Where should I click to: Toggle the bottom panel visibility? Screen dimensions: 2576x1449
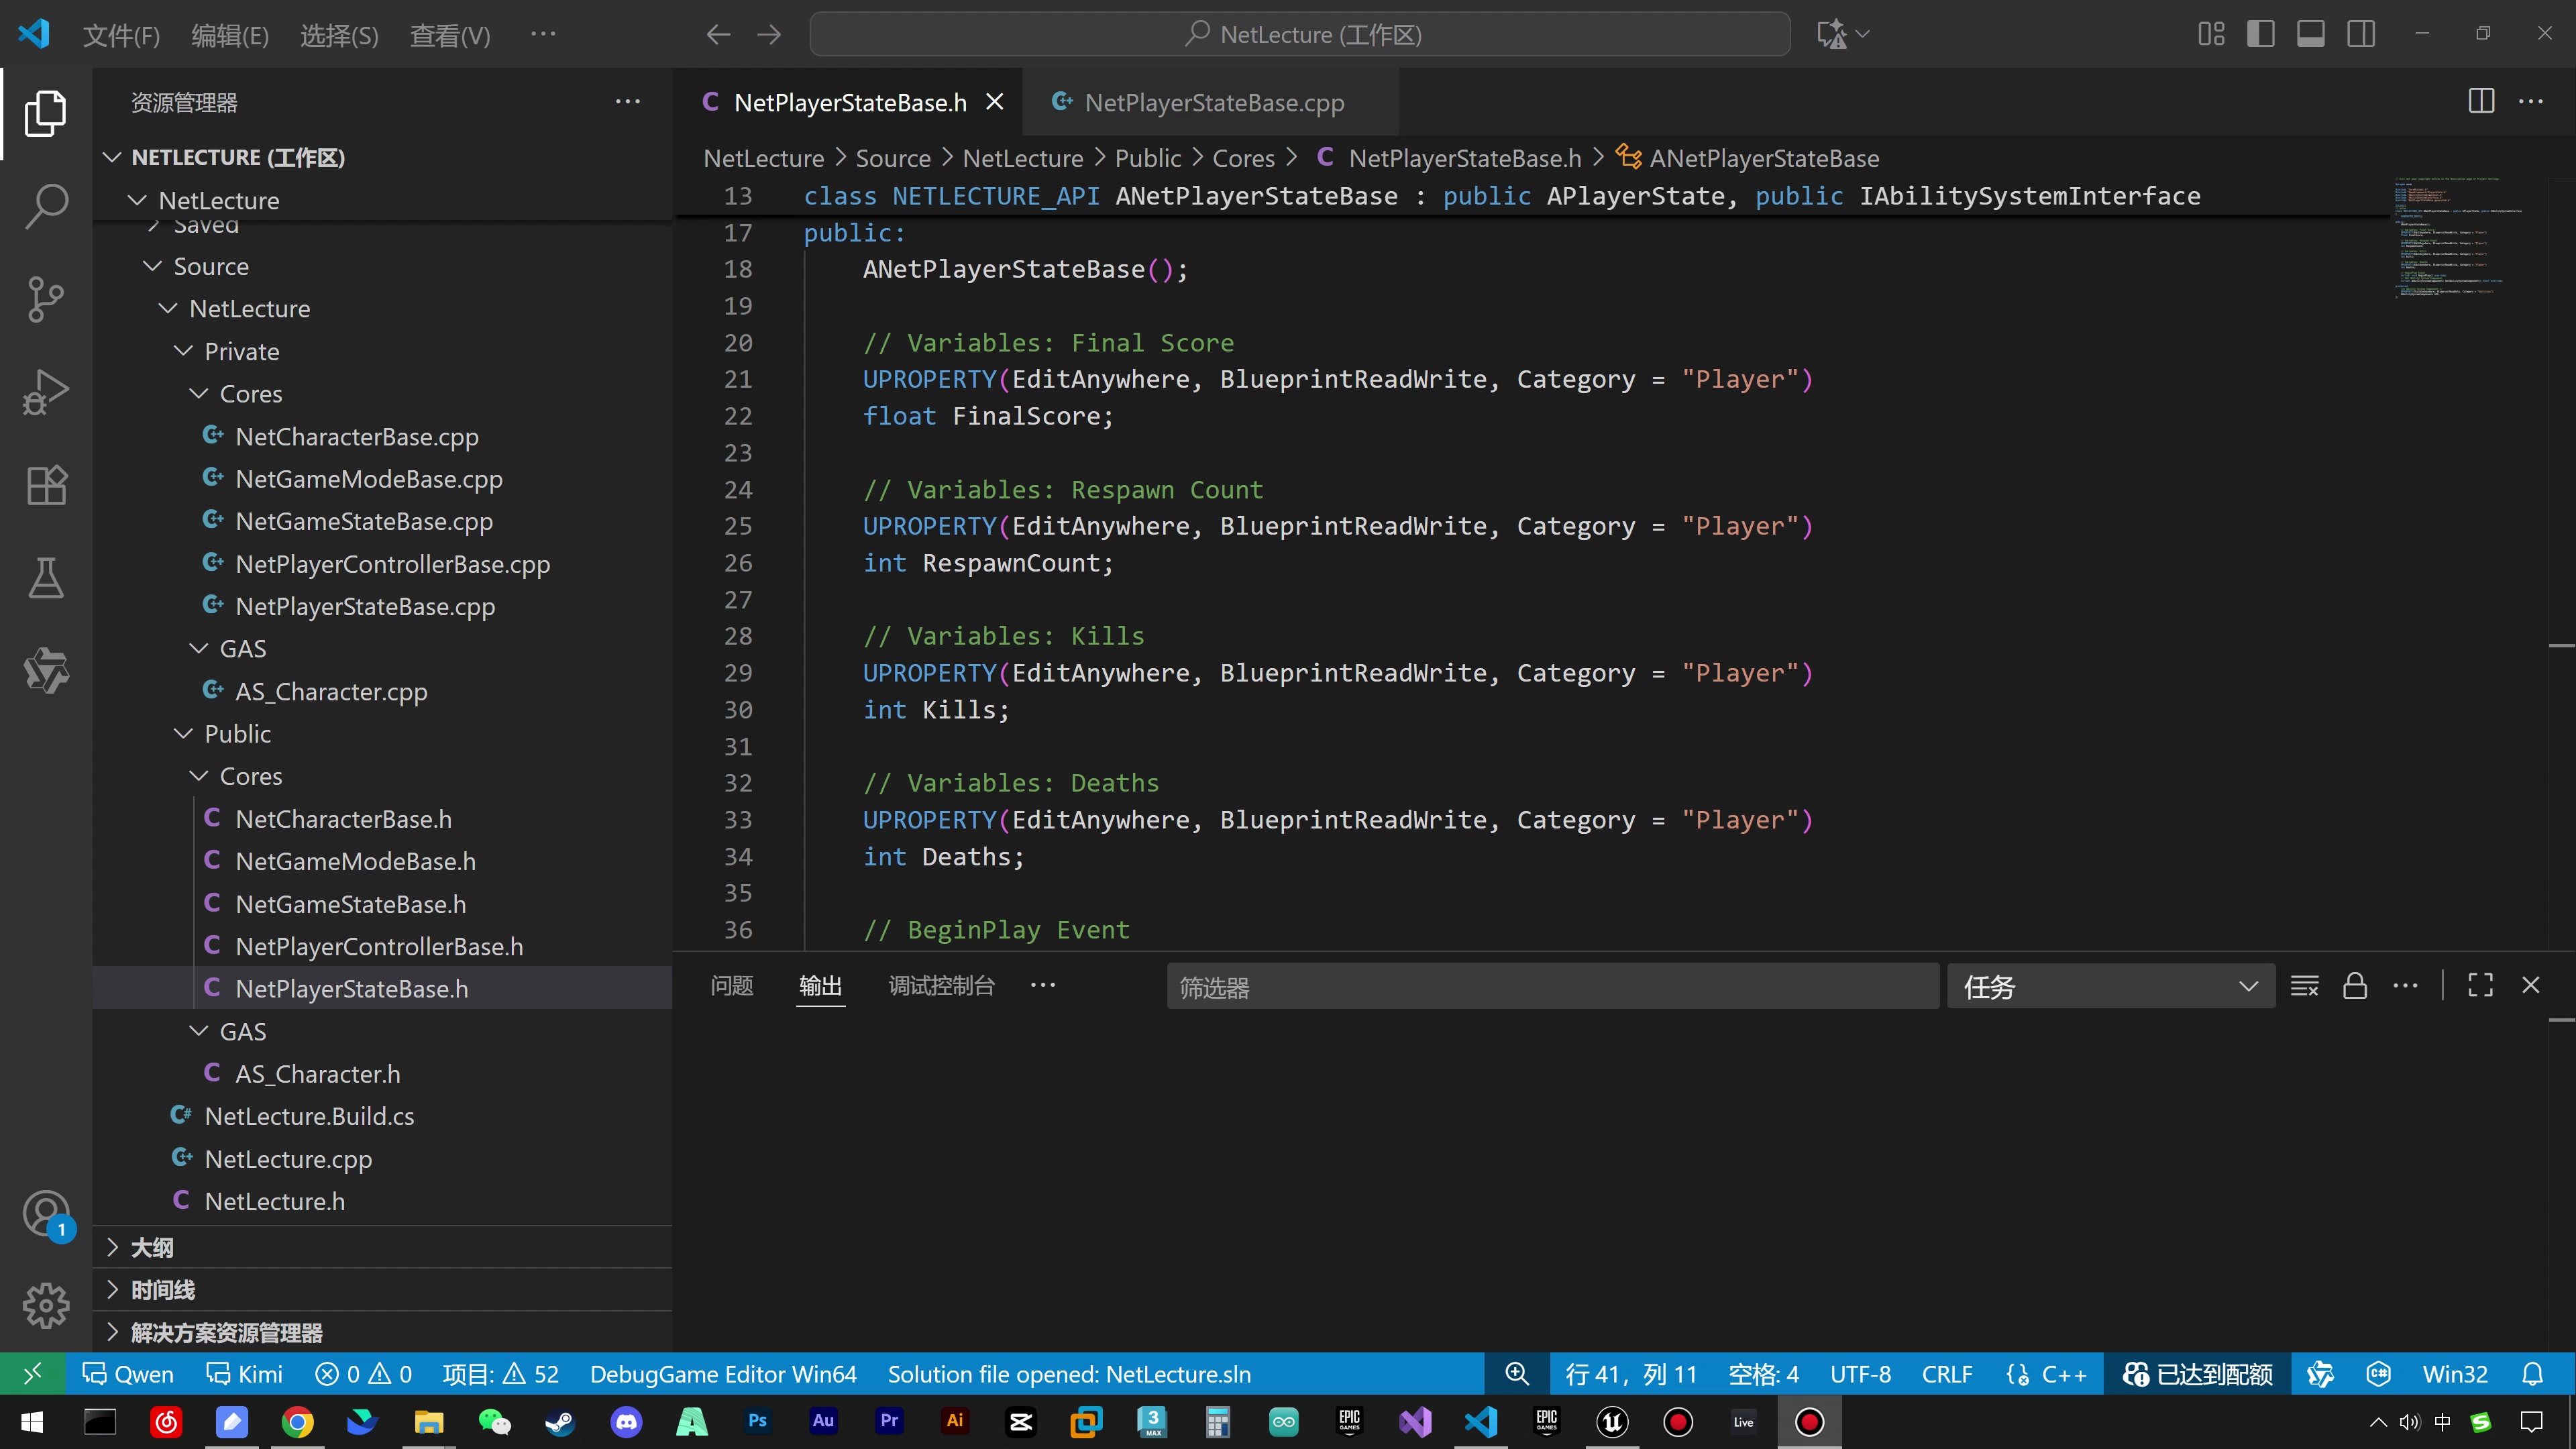2310,35
